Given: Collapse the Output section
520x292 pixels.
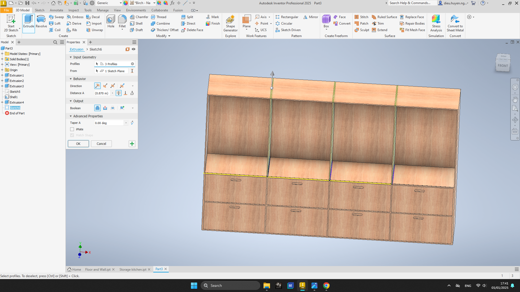Looking at the screenshot, I should (71, 101).
